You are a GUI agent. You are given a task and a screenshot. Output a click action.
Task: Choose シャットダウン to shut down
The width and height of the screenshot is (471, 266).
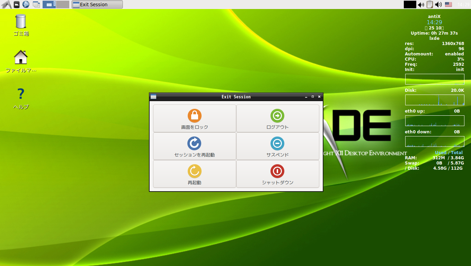(x=277, y=174)
